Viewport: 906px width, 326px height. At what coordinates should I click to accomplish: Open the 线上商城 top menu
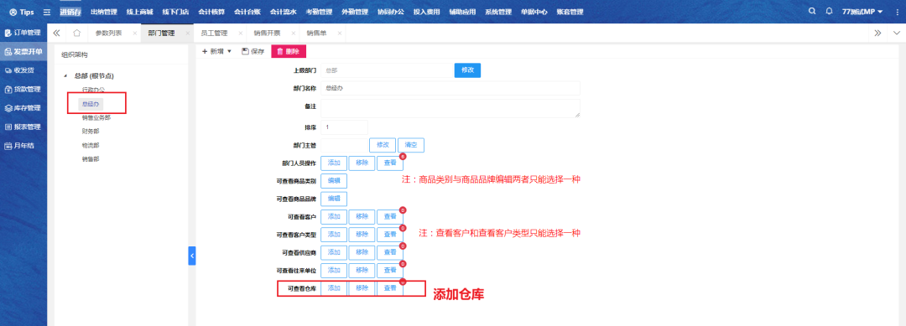[x=139, y=12]
